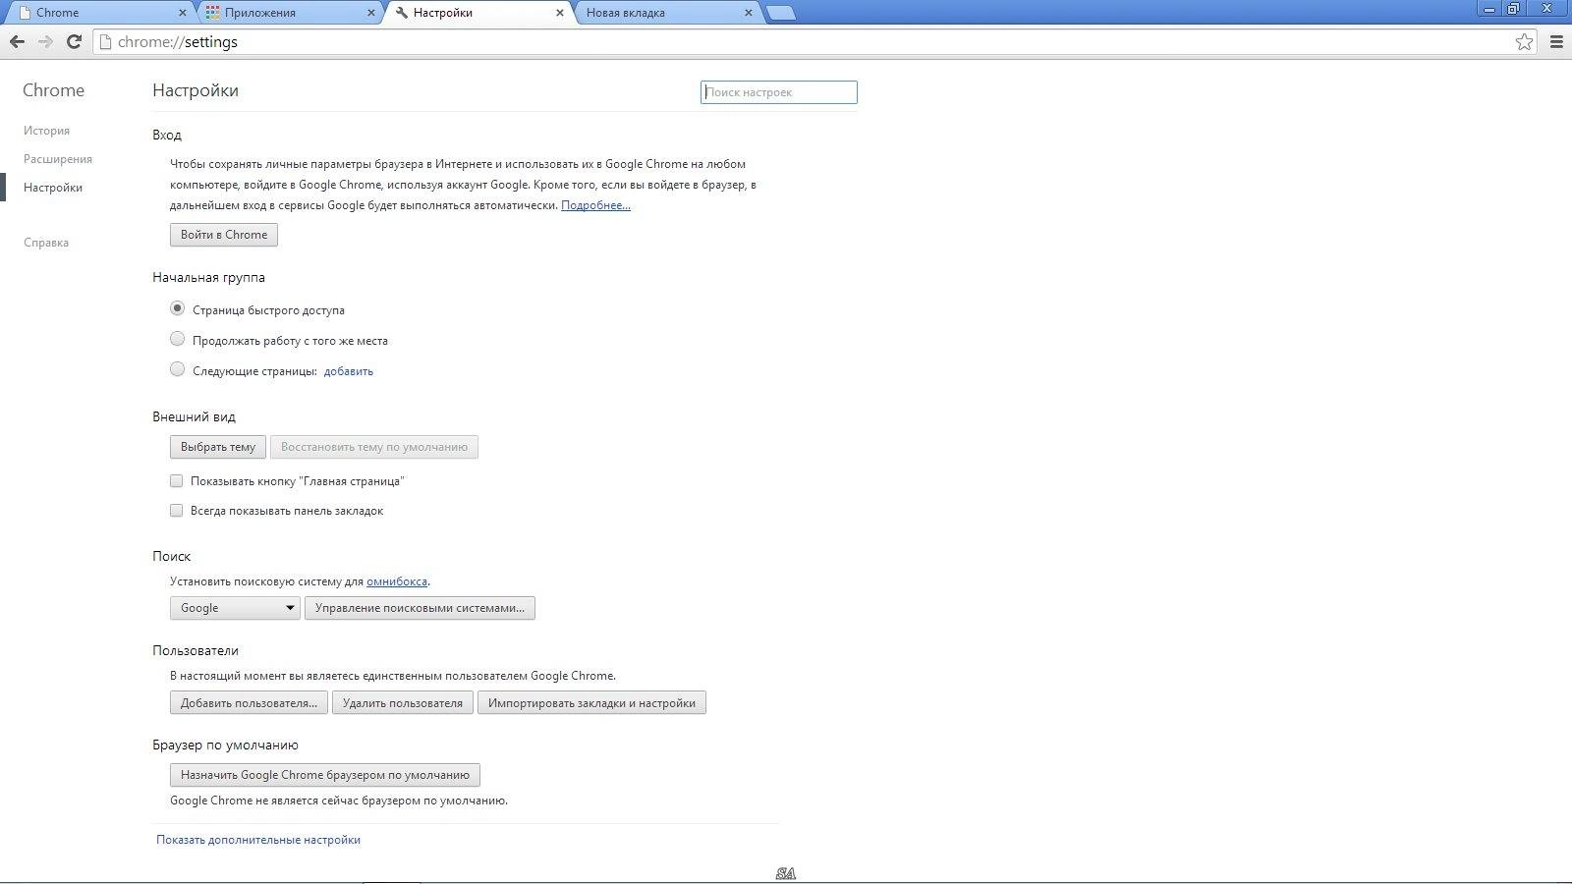Open a new tab with the new-tab button
The width and height of the screenshot is (1572, 884).
click(x=780, y=13)
